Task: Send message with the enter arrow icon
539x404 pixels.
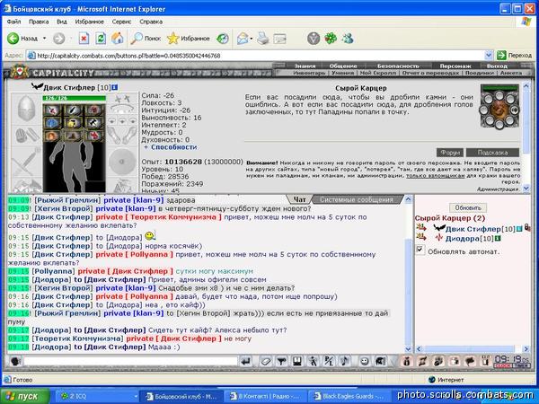Action: pyautogui.click(x=245, y=361)
